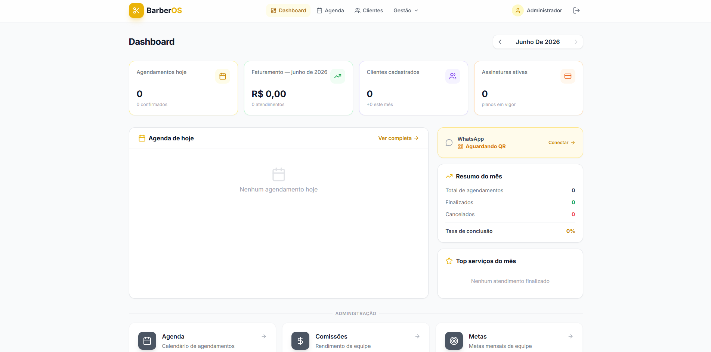Click Nenhum agendamento hoje message
This screenshot has width=711, height=352.
pyautogui.click(x=279, y=190)
